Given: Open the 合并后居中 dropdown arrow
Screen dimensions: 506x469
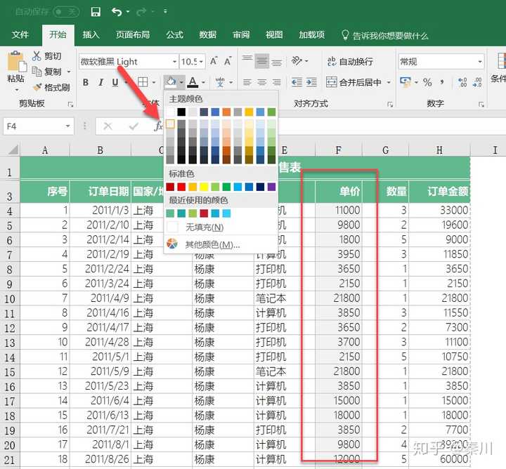Looking at the screenshot, I should point(389,83).
